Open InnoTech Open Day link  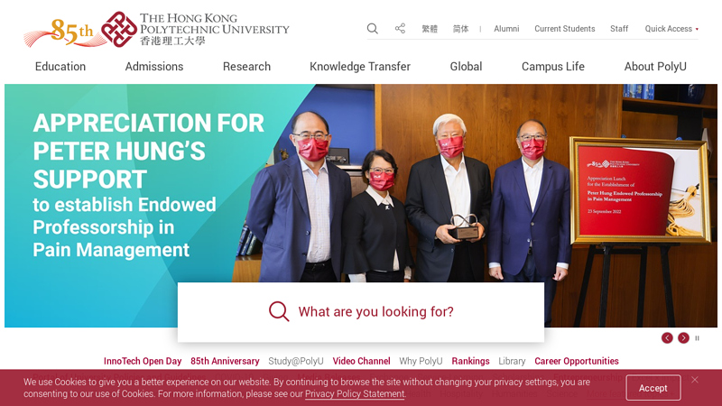[143, 362]
